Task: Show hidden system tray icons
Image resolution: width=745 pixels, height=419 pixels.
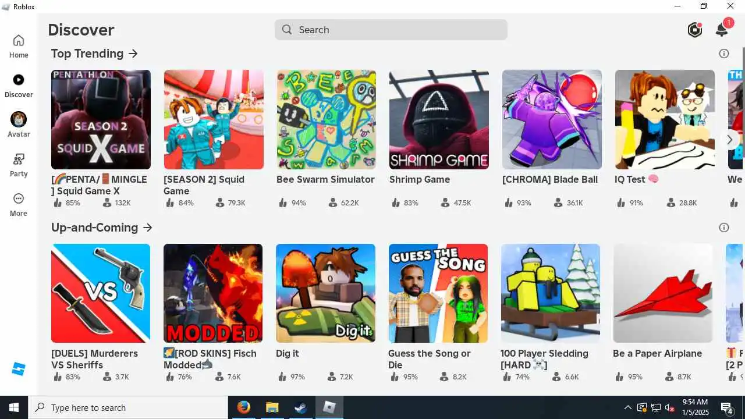Action: coord(627,407)
